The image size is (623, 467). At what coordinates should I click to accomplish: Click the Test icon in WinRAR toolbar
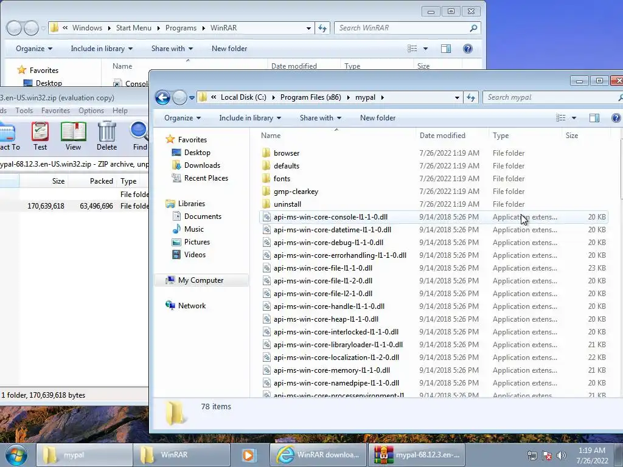40,136
